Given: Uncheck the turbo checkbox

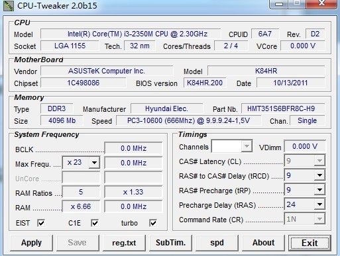Looking at the screenshot, I should point(153,223).
